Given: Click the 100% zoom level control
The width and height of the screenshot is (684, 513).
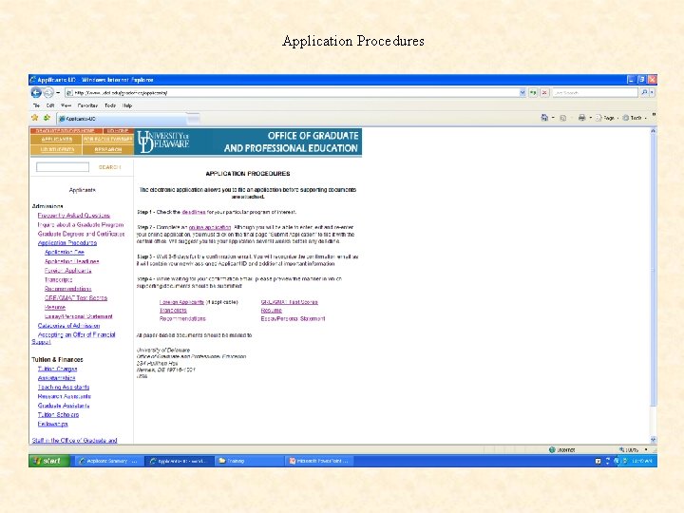Looking at the screenshot, I should pos(634,449).
